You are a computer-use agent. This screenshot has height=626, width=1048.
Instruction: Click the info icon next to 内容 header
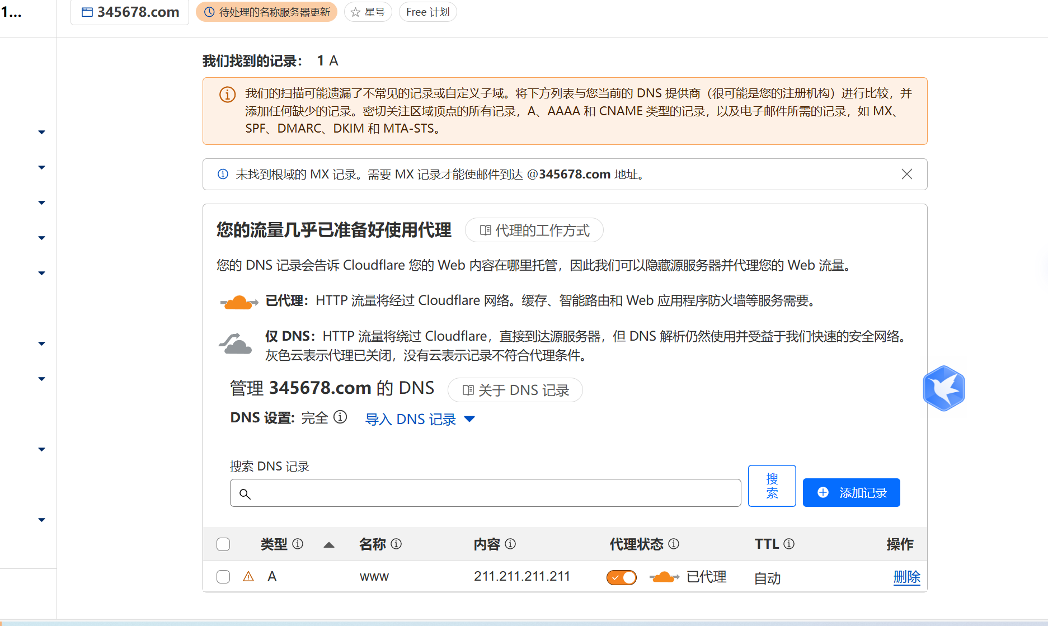pyautogui.click(x=510, y=544)
